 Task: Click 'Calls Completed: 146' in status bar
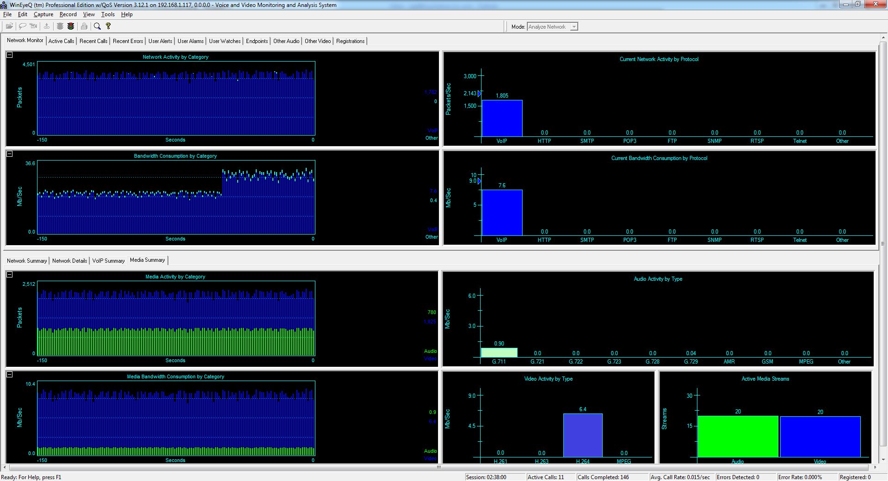pos(603,477)
